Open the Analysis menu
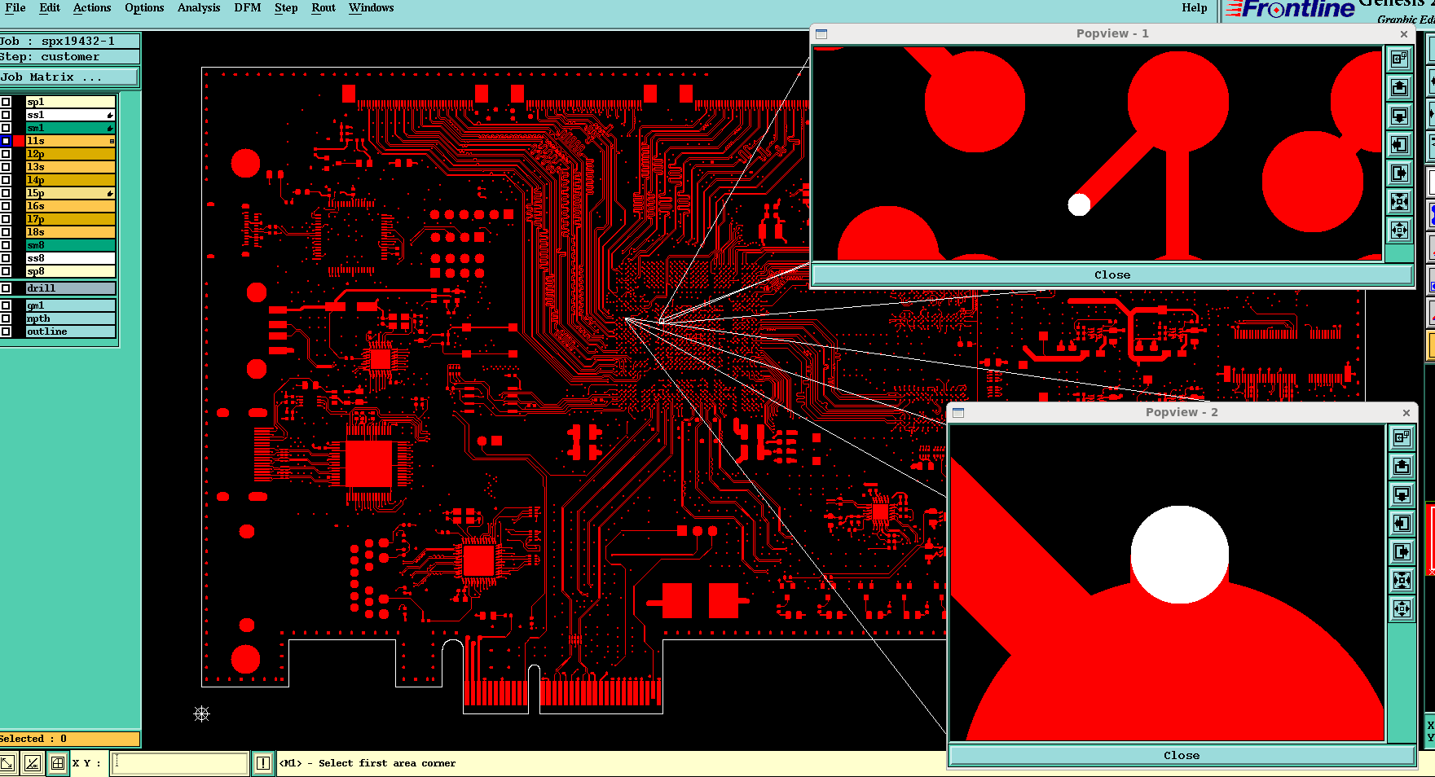 click(x=199, y=8)
